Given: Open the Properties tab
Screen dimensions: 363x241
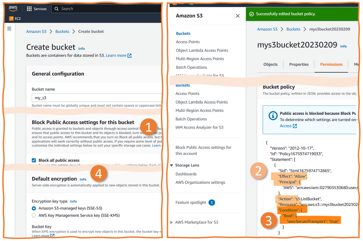Looking at the screenshot, I should tap(299, 64).
